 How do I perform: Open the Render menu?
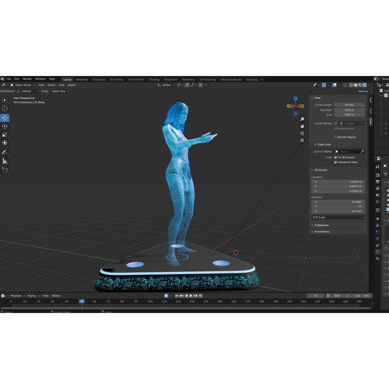(x=27, y=79)
